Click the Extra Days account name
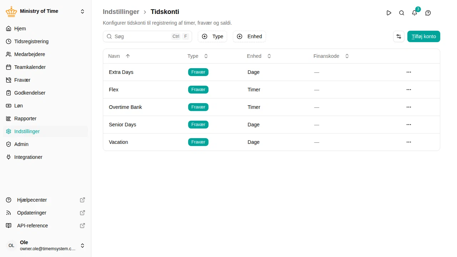This screenshot has height=257, width=457. click(121, 72)
